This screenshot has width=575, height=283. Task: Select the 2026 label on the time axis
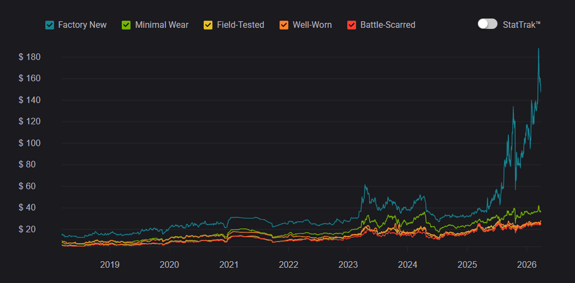click(x=526, y=265)
